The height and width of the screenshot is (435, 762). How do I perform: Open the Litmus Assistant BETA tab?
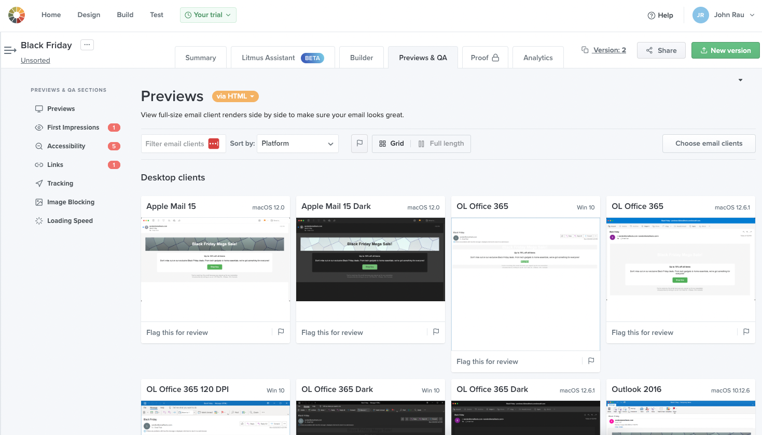coord(283,58)
